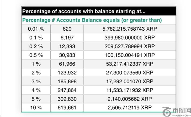The width and height of the screenshot is (191, 117).
Task: Select the 61,966 accounts cell
Action: tap(67, 64)
